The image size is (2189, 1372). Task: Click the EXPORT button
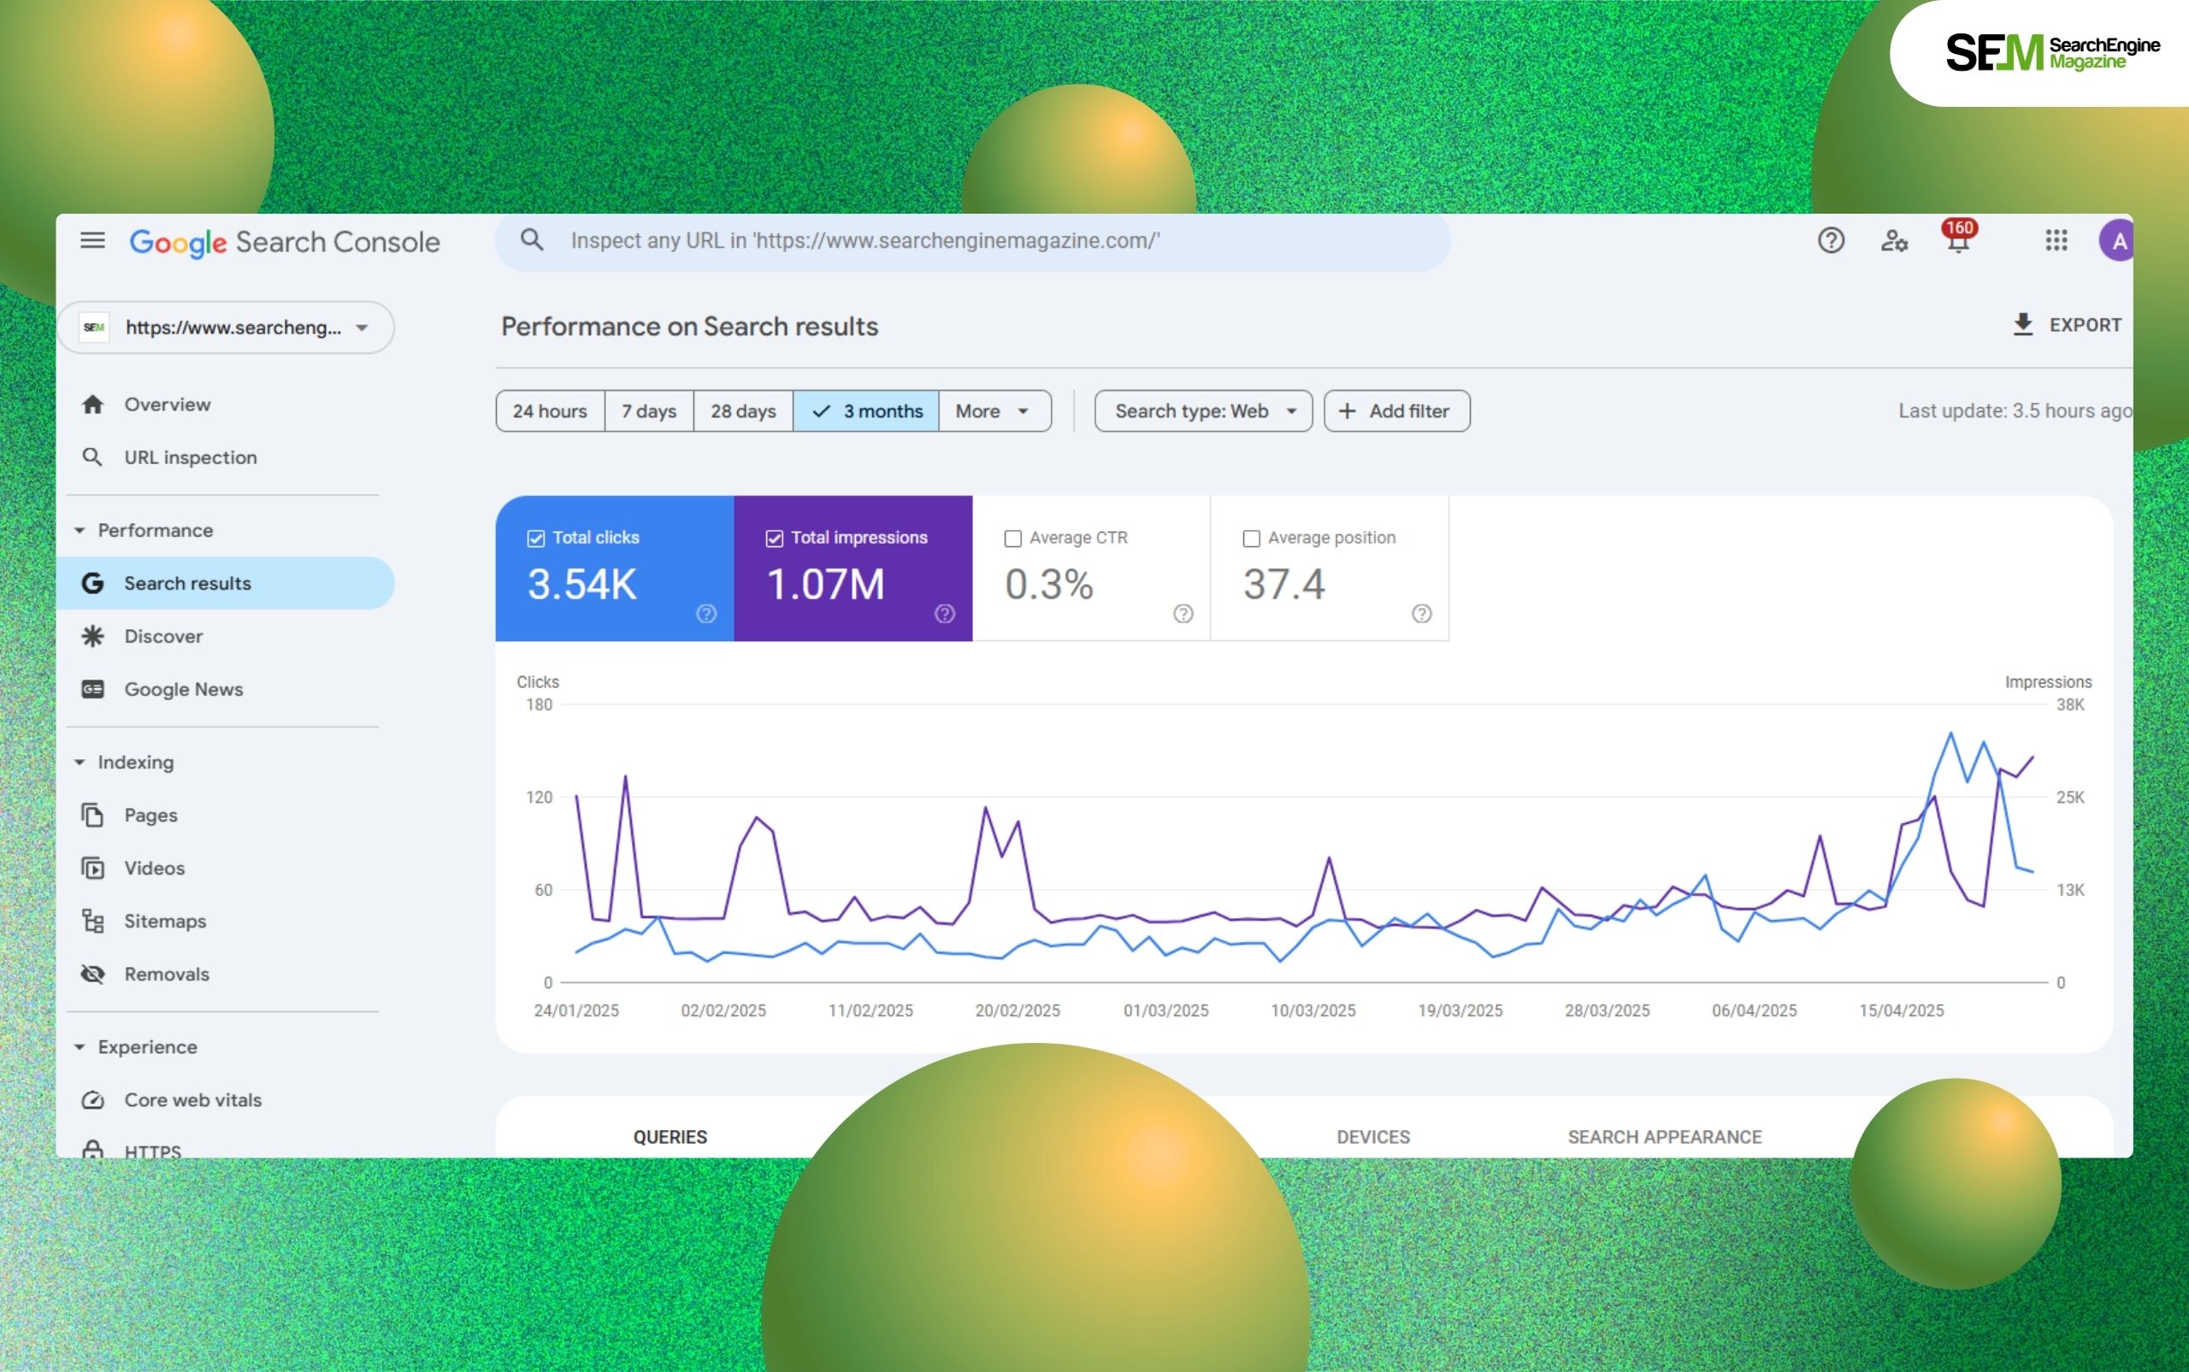2068,325
